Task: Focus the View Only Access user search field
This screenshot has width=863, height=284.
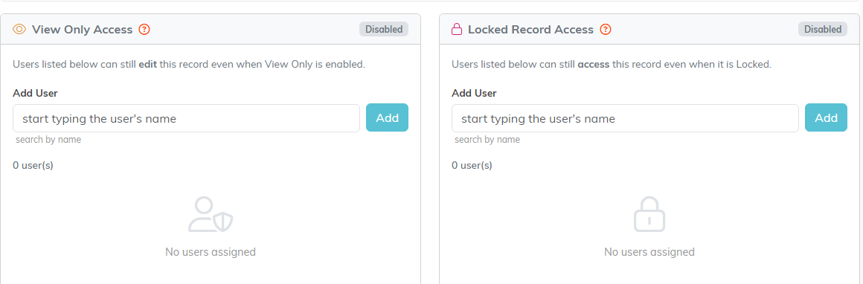Action: [x=186, y=118]
